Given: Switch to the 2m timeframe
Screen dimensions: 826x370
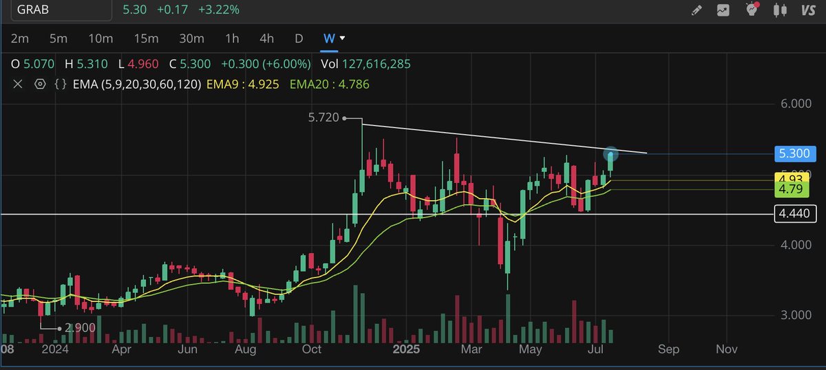Looking at the screenshot, I should click(x=20, y=38).
